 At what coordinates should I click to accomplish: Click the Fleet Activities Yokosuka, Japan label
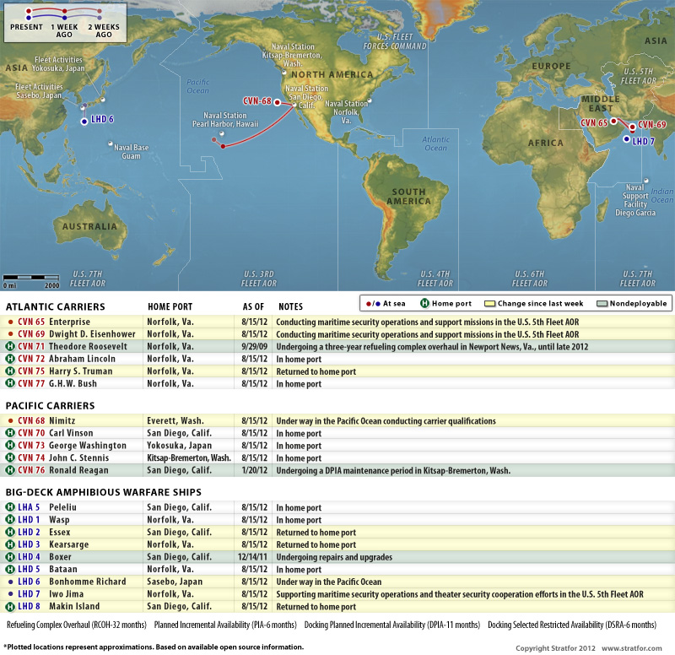(x=58, y=64)
